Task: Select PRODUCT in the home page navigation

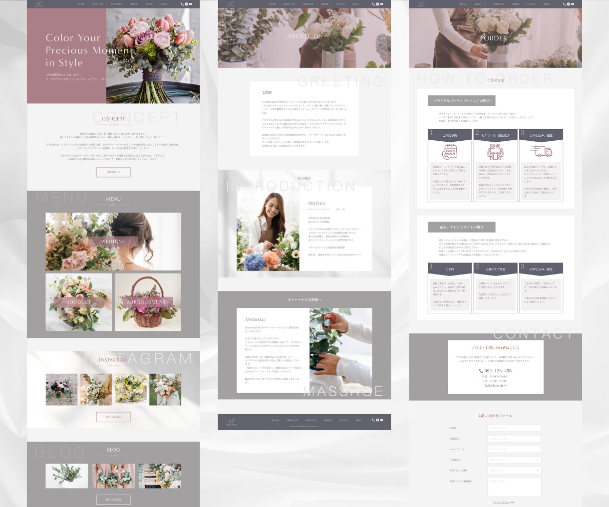Action: (116, 4)
